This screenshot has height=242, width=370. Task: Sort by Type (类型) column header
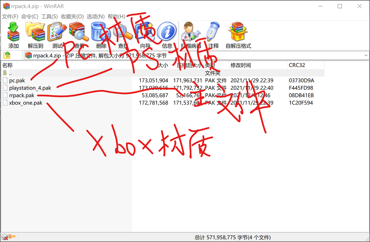click(216, 65)
